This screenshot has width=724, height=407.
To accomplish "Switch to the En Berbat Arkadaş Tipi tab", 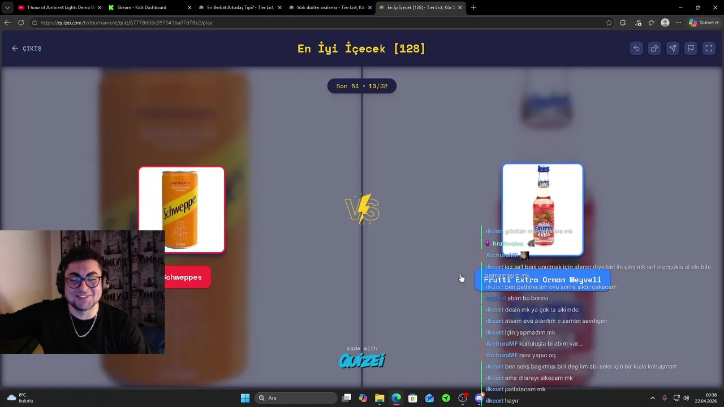I will tap(240, 7).
